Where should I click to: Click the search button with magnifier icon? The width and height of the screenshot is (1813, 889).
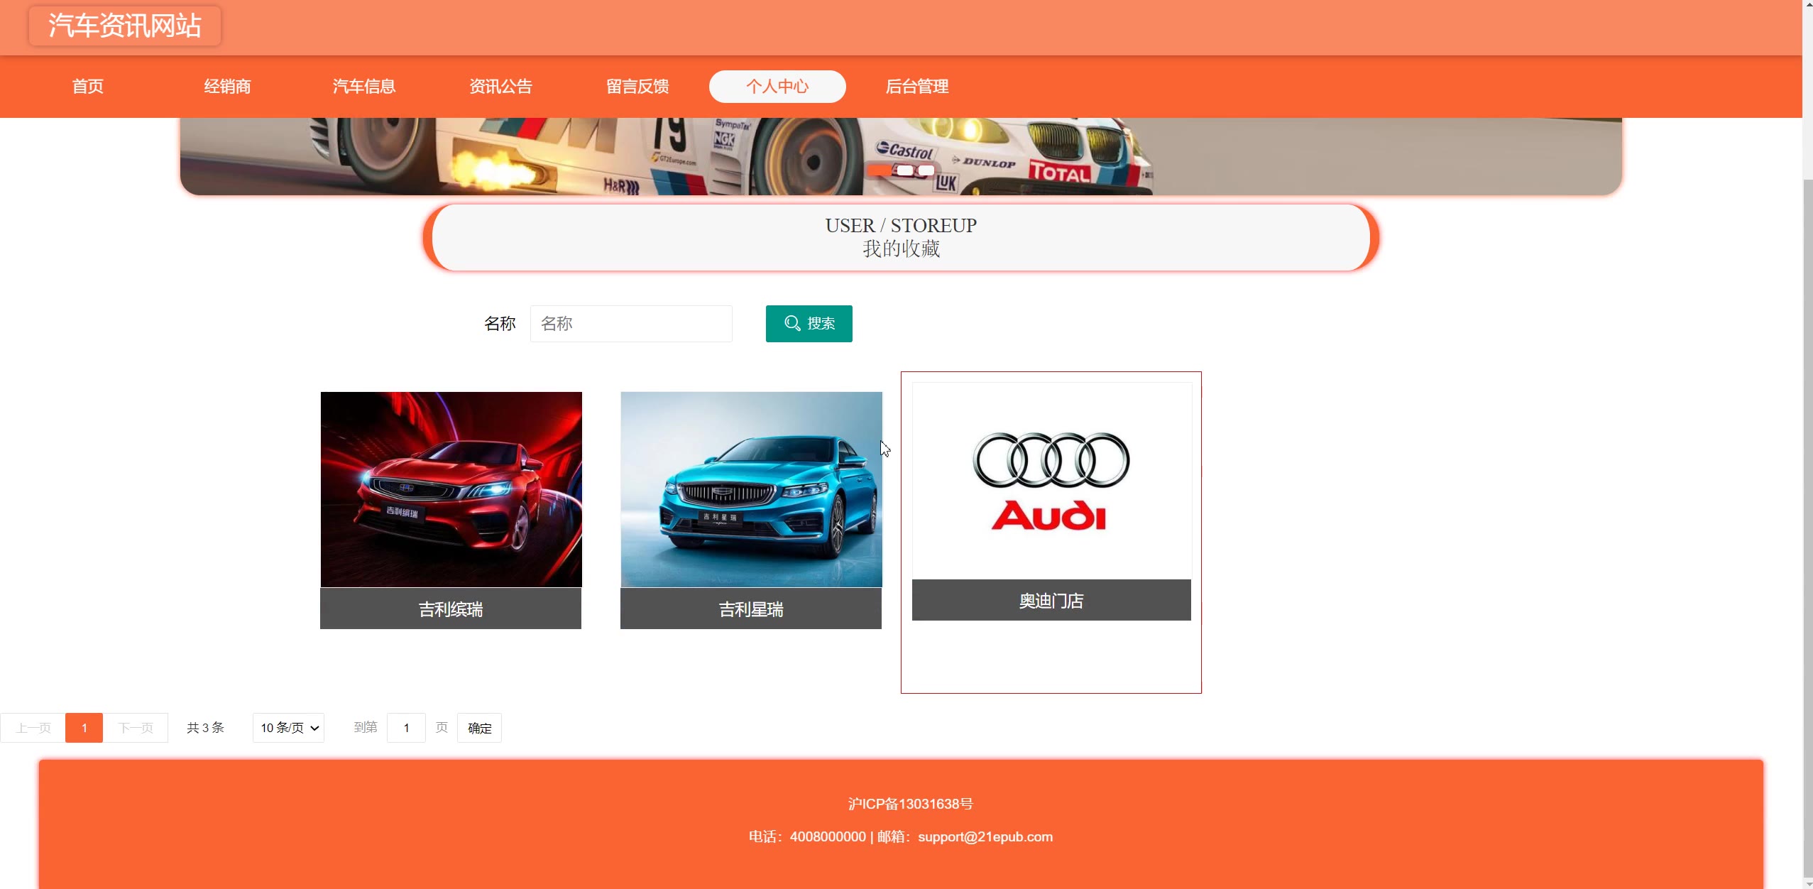(x=809, y=324)
